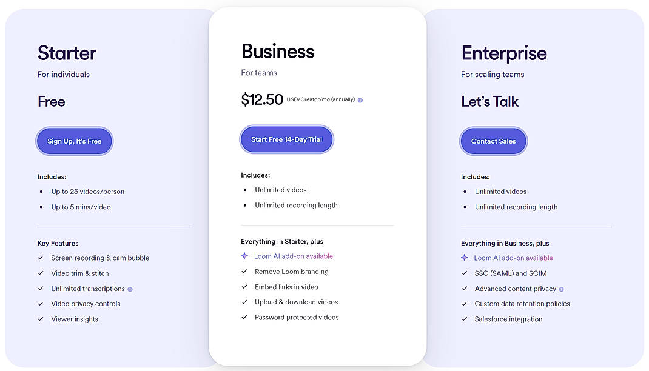Click Contact Sales in the Enterprise plan
Viewport: 649px width, 371px height.
(x=493, y=141)
